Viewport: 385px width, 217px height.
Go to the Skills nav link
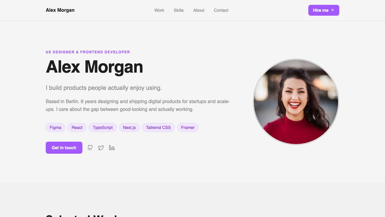tap(179, 10)
